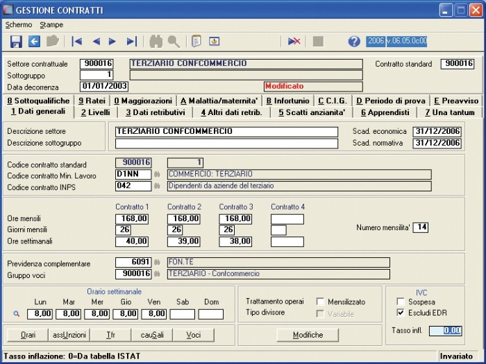Click magnifier icon beside Orario settimanale Lun
The width and height of the screenshot is (486, 364).
[x=17, y=314]
